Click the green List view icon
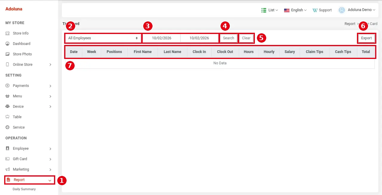 [264, 10]
